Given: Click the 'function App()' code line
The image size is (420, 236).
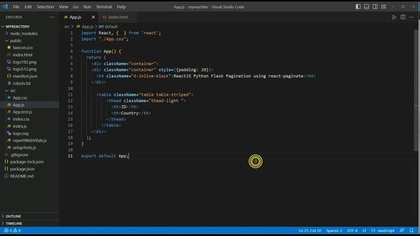Looking at the screenshot, I should click(101, 51).
